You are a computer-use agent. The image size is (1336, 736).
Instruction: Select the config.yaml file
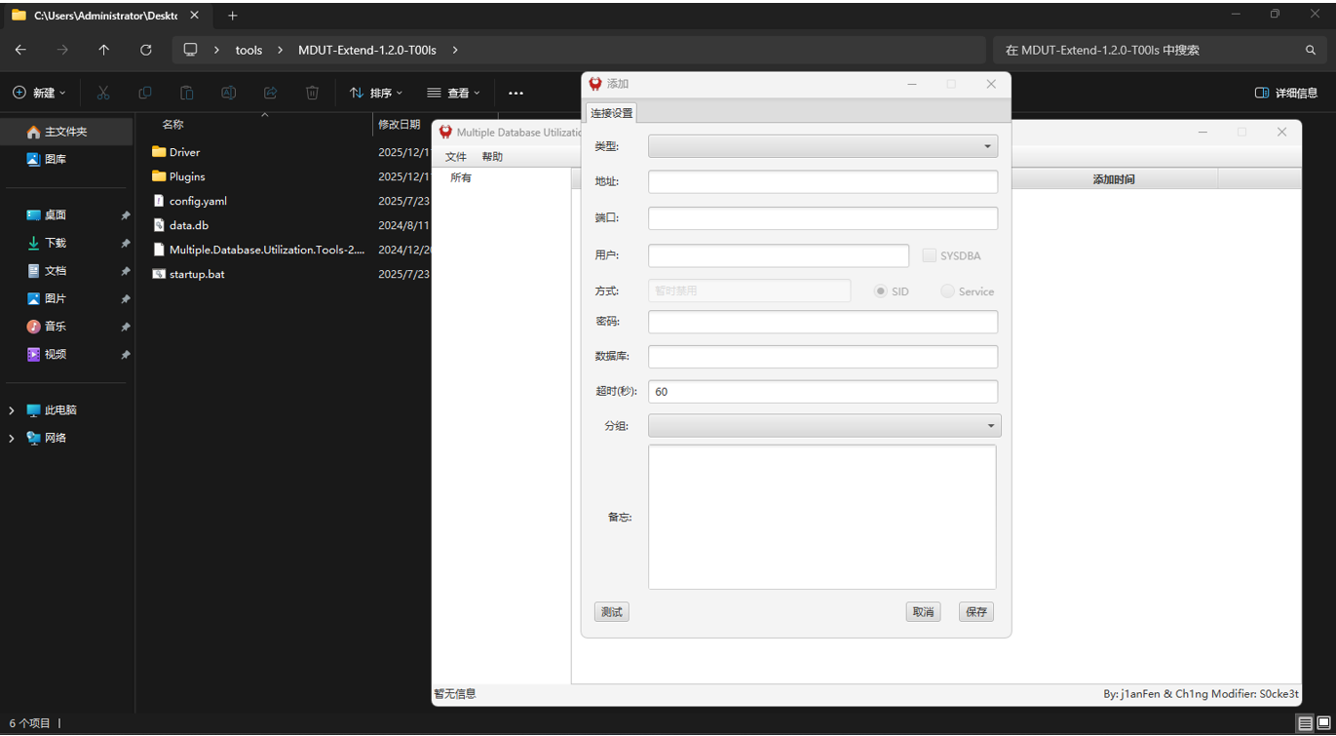[x=198, y=201]
